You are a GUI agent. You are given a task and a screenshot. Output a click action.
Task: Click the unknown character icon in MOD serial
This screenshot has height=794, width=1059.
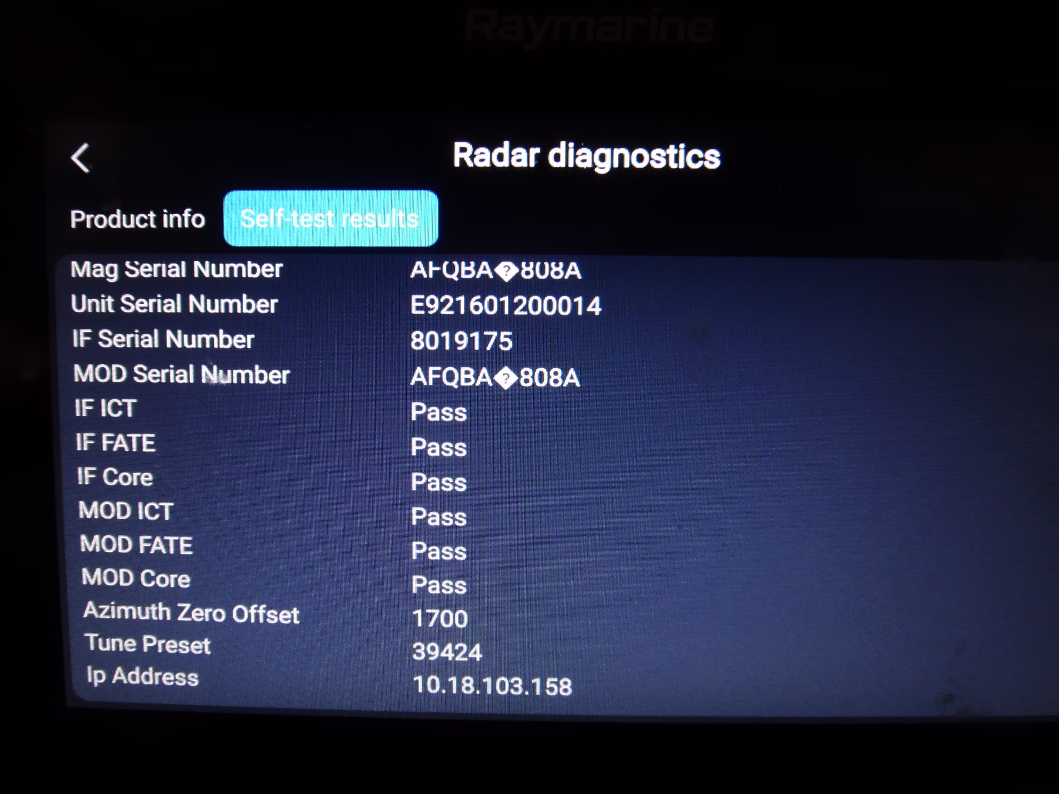tap(505, 379)
